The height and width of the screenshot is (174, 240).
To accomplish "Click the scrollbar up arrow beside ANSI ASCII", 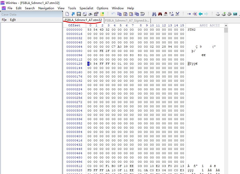I will pyautogui.click(x=226, y=25).
